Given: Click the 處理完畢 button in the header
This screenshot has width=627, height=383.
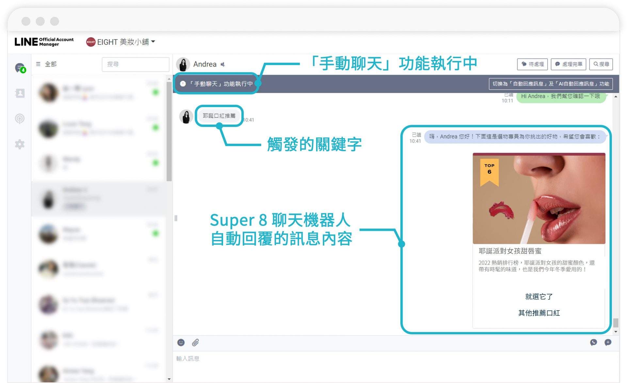Looking at the screenshot, I should [x=569, y=64].
